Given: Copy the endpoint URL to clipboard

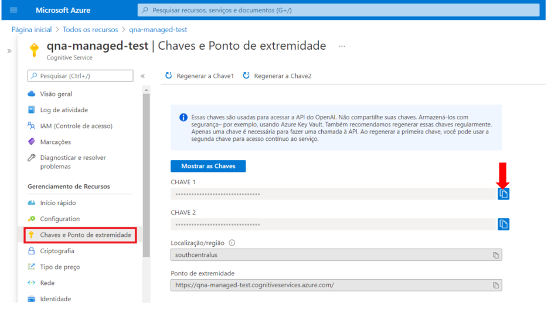Looking at the screenshot, I should (496, 285).
